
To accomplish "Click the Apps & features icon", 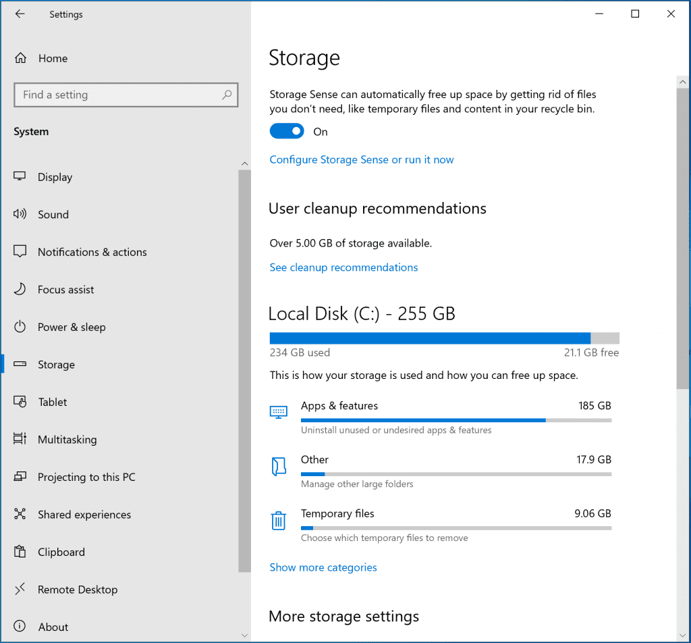I will [x=278, y=412].
